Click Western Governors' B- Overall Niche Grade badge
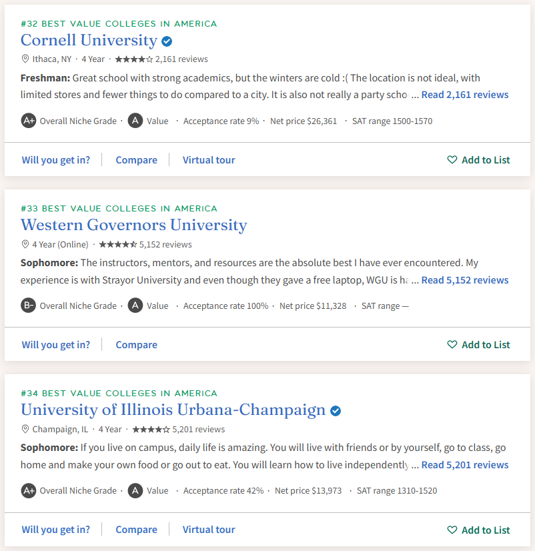535x551 pixels. point(29,306)
